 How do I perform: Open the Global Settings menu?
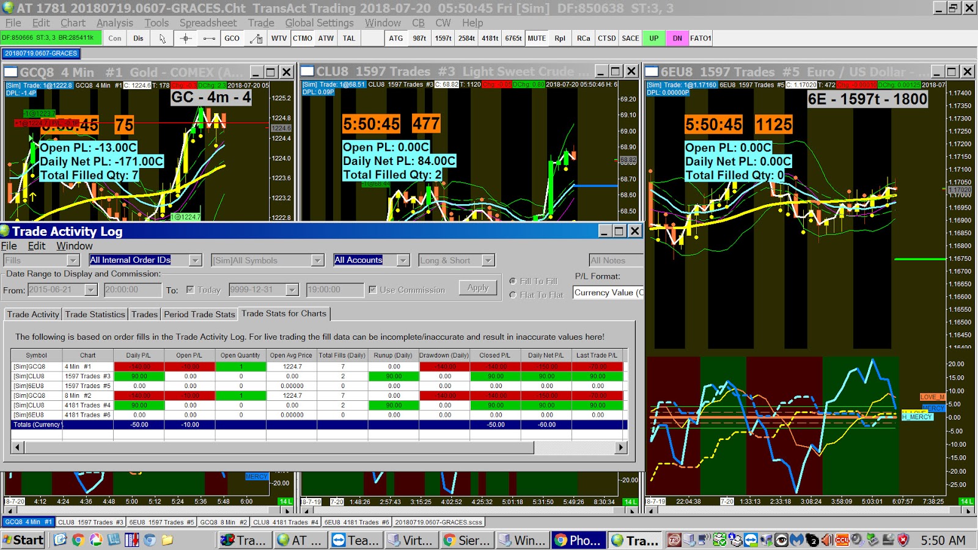pyautogui.click(x=320, y=23)
